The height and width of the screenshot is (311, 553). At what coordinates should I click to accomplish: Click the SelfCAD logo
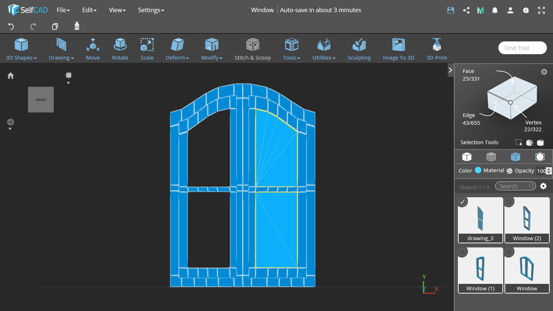pos(28,10)
